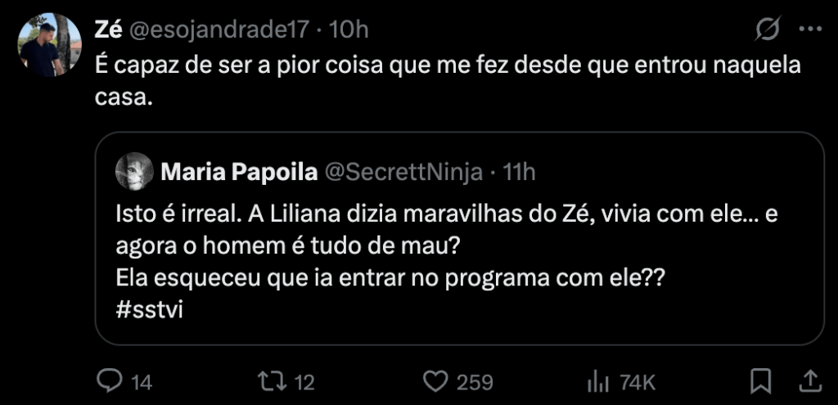Click the @SecrettNinja handle
838x405 pixels.
tap(403, 172)
